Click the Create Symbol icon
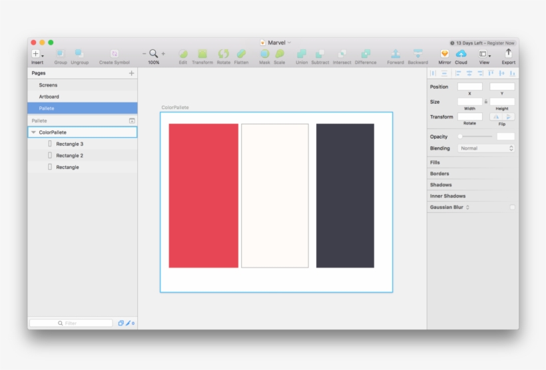The width and height of the screenshot is (546, 370). coord(115,54)
